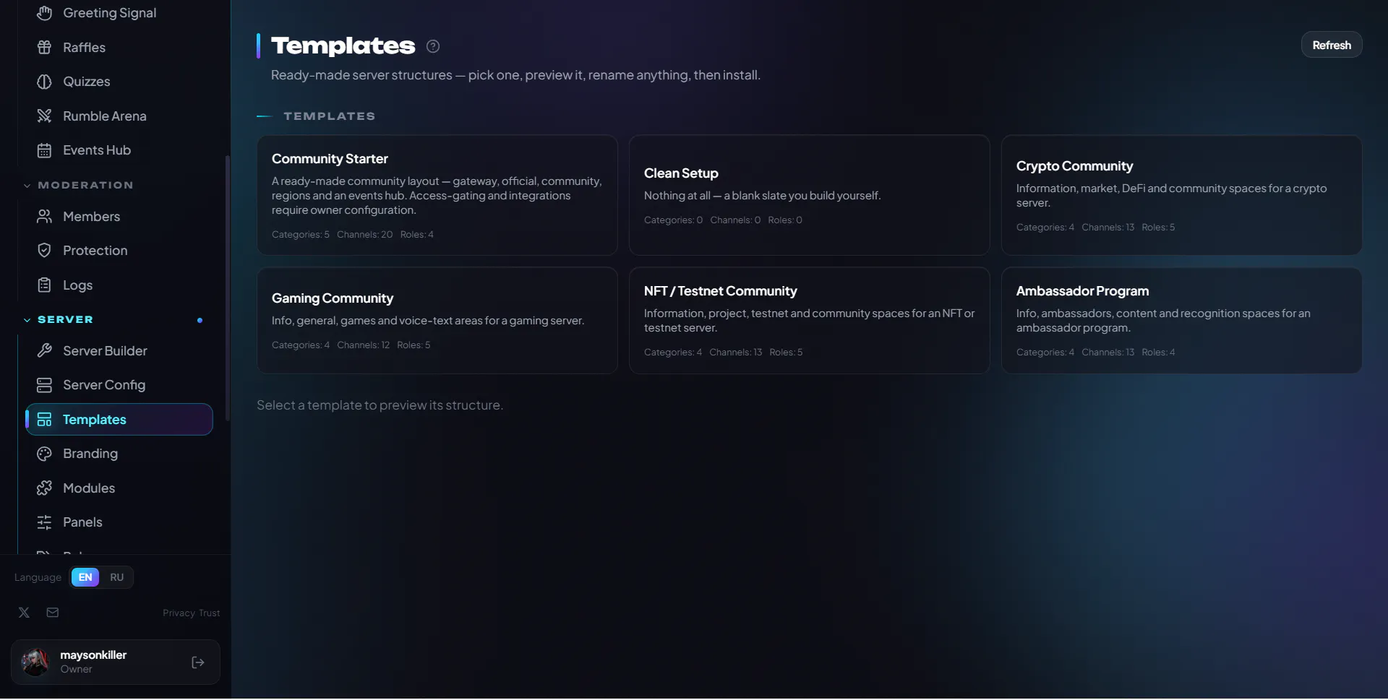Open Server Builder

click(x=119, y=351)
